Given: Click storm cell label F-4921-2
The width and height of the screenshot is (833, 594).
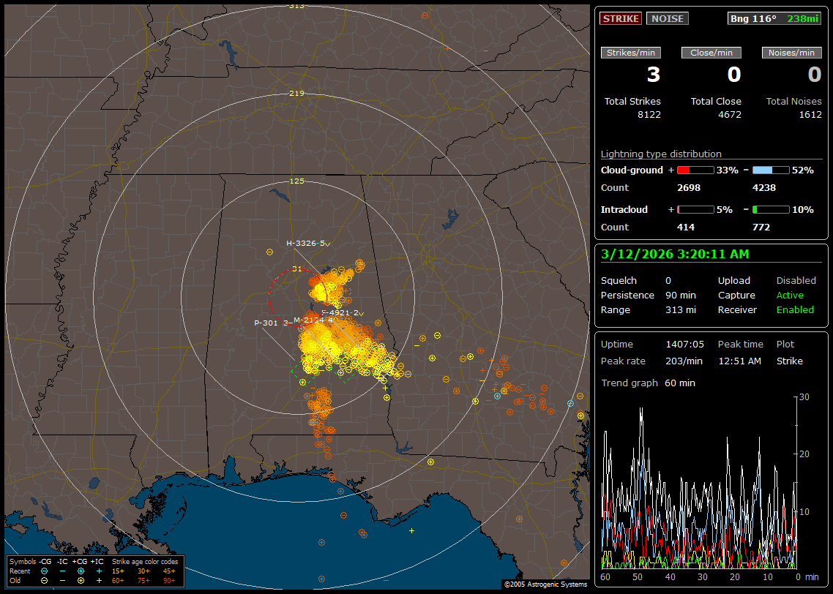Looking at the screenshot, I should point(341,312).
